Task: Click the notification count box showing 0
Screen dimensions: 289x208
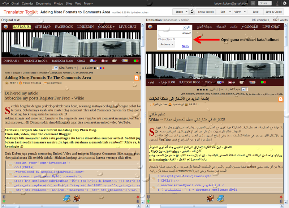Action: coord(253,3)
